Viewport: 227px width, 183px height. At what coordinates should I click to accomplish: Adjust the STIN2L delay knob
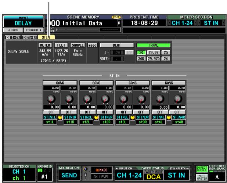coord(87,99)
